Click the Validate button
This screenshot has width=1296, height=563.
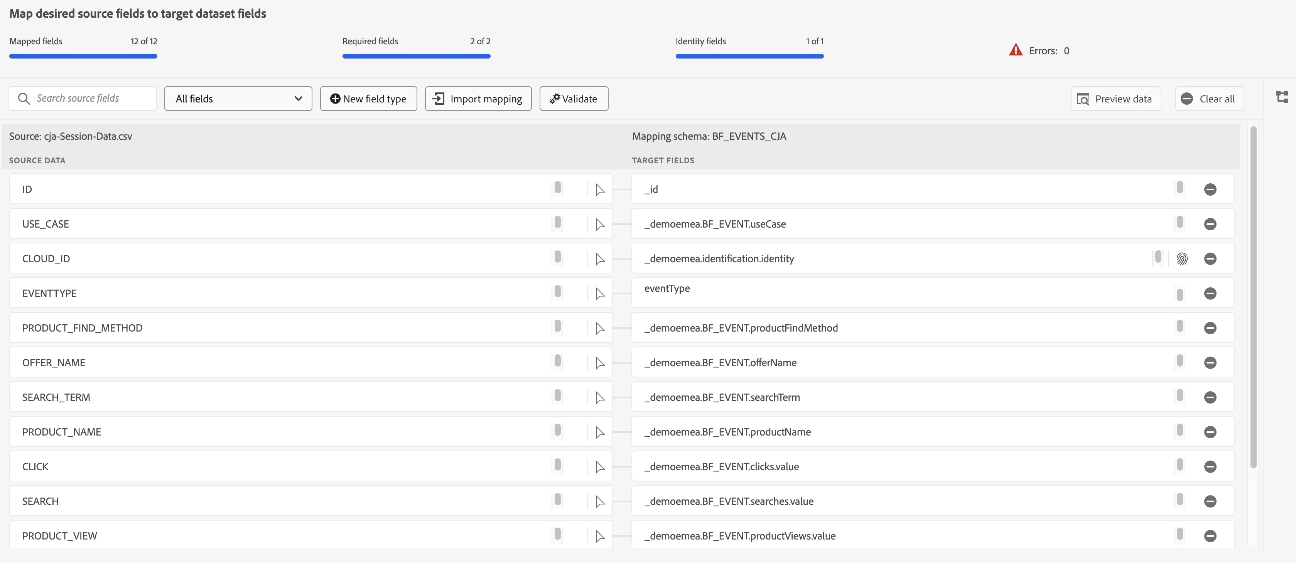point(574,99)
